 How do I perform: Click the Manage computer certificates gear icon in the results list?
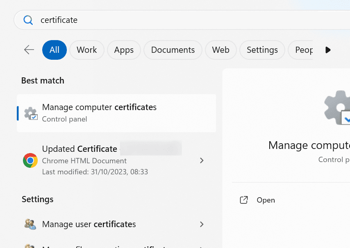tap(31, 113)
